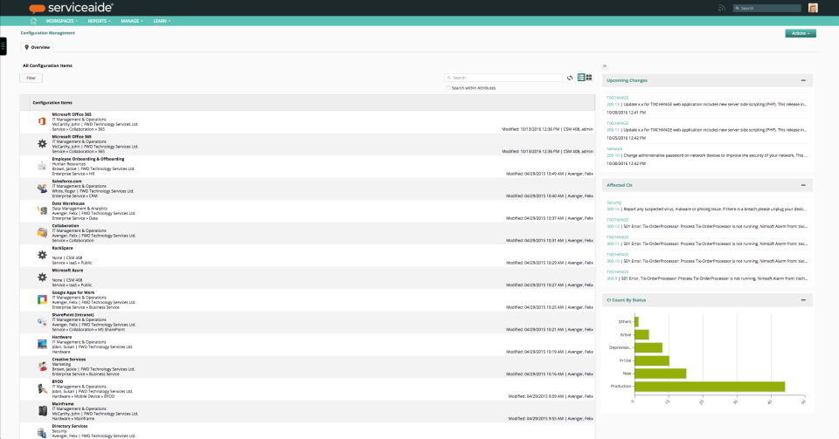The width and height of the screenshot is (839, 439).
Task: Collapse the Upcoming Changes panel
Action: (x=803, y=80)
